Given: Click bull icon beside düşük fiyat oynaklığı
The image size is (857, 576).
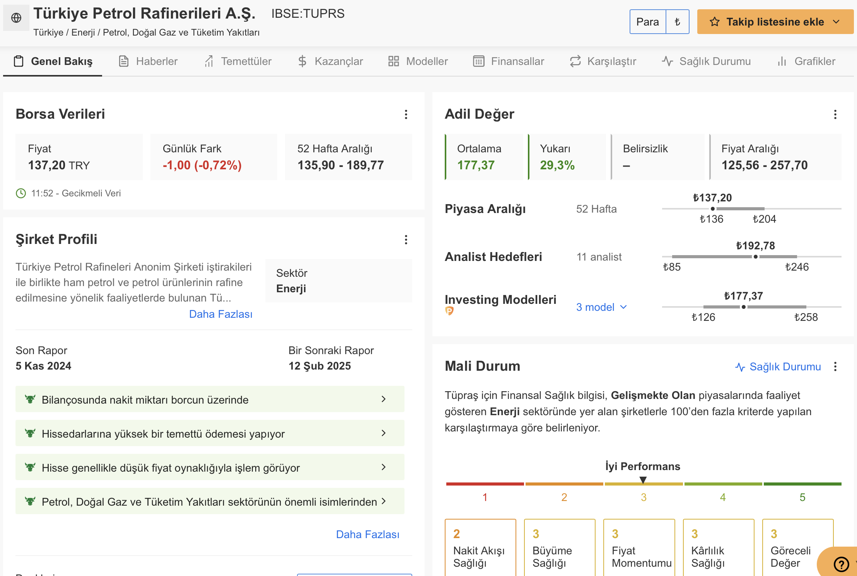Looking at the screenshot, I should [x=30, y=467].
